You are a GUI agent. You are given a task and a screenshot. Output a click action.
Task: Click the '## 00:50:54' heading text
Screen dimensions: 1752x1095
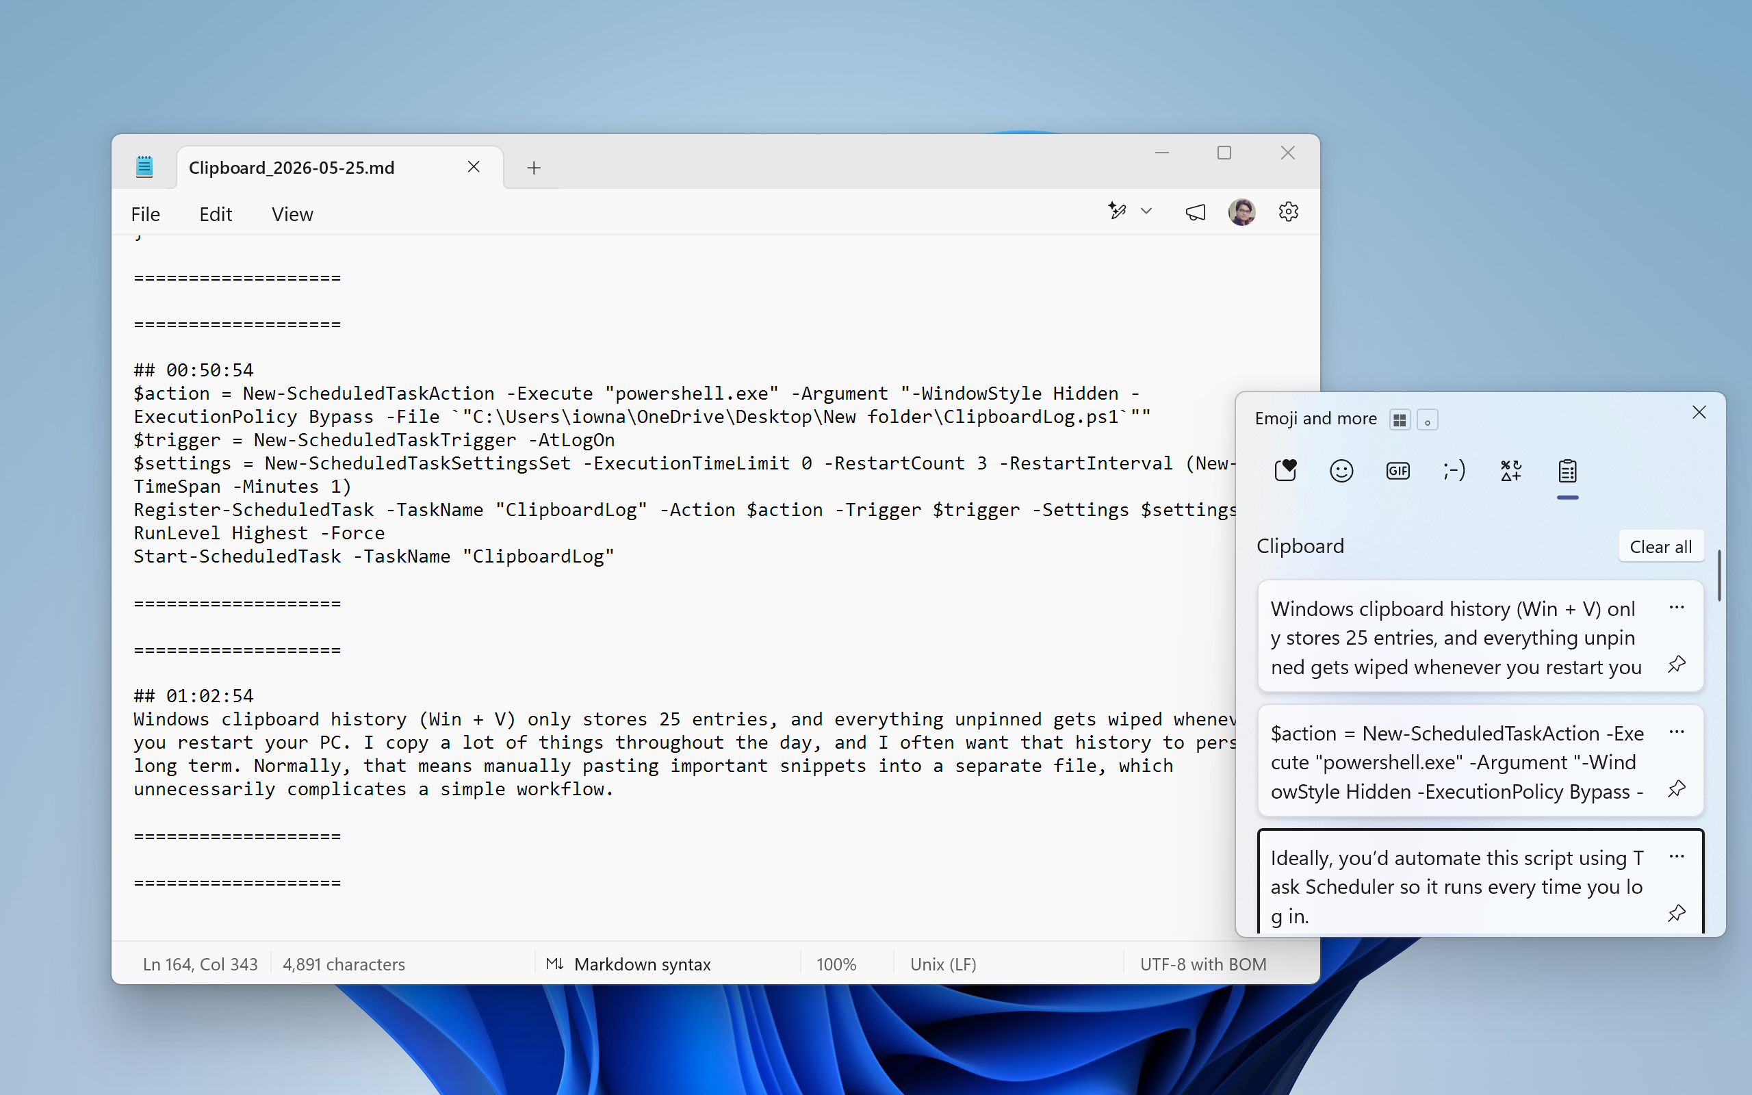(x=193, y=370)
